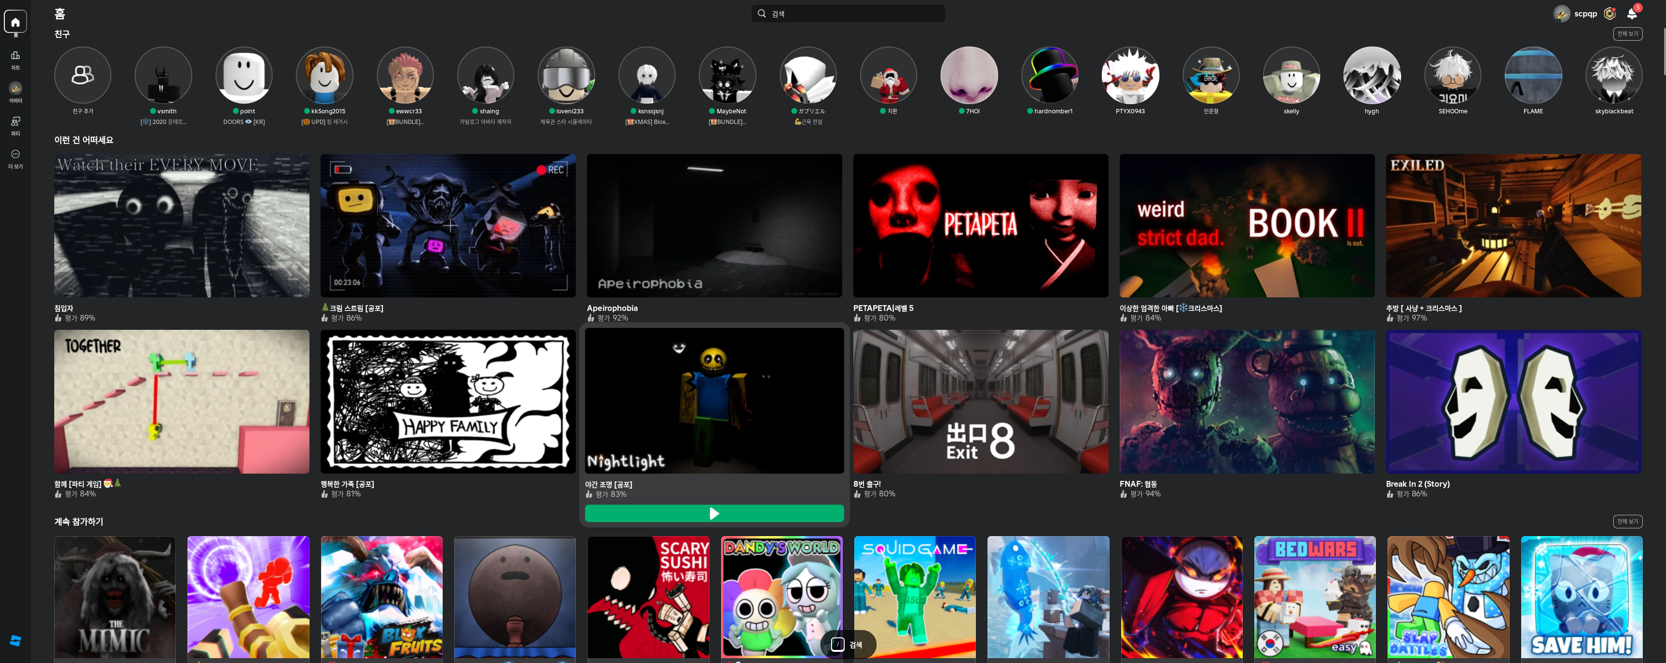Play Nightlight with the green play button
The width and height of the screenshot is (1666, 663).
tap(714, 513)
